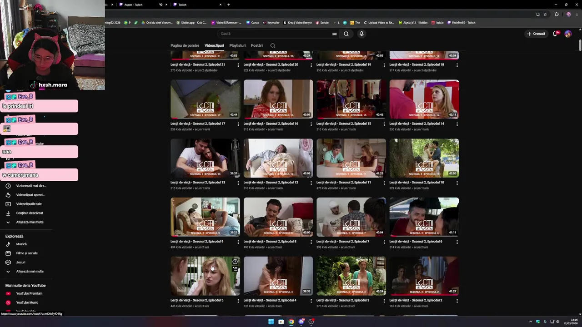Open options for Sezonul 2, Episodul 16

pyautogui.click(x=311, y=124)
